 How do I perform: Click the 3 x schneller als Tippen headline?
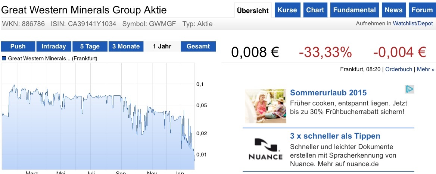click(x=335, y=136)
